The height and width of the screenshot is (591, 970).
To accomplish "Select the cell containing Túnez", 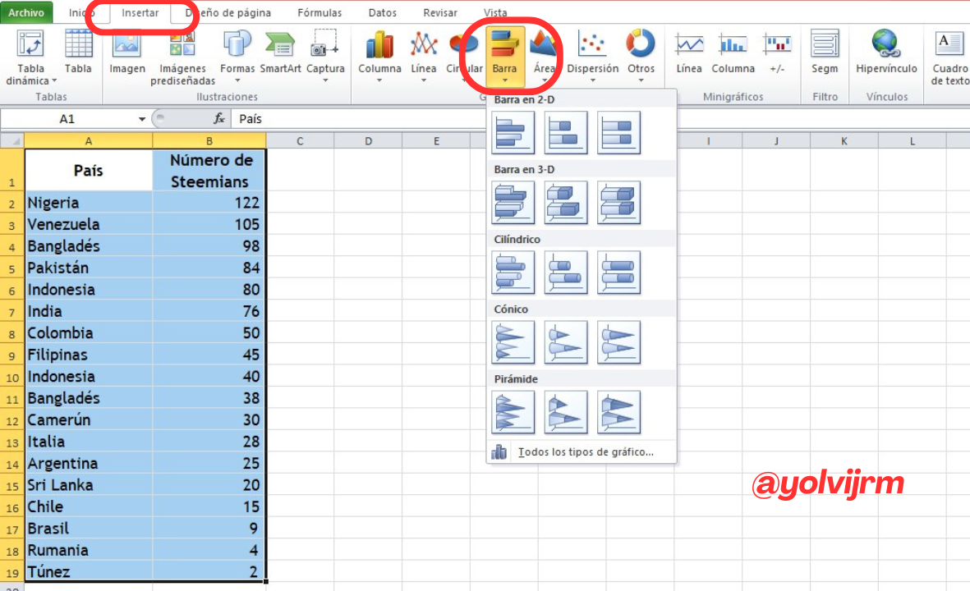I will pyautogui.click(x=89, y=572).
